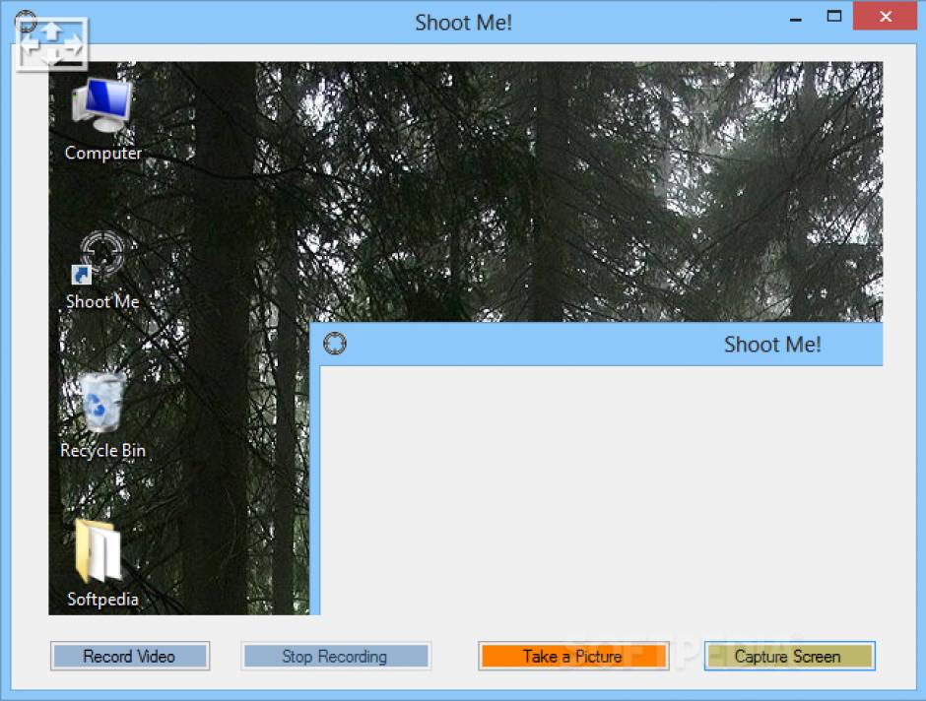Click the target icon in the nested Shoot Me! title bar

coord(335,344)
